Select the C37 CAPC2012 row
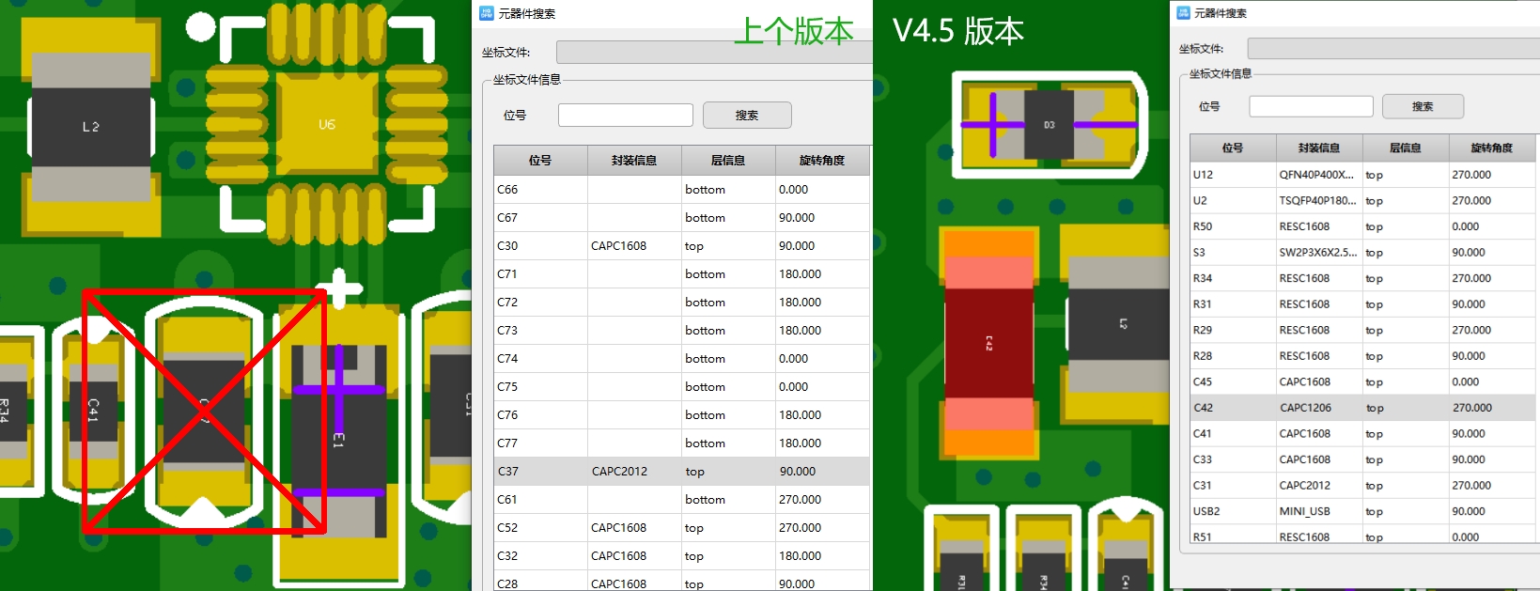This screenshot has width=1540, height=591. tap(681, 472)
